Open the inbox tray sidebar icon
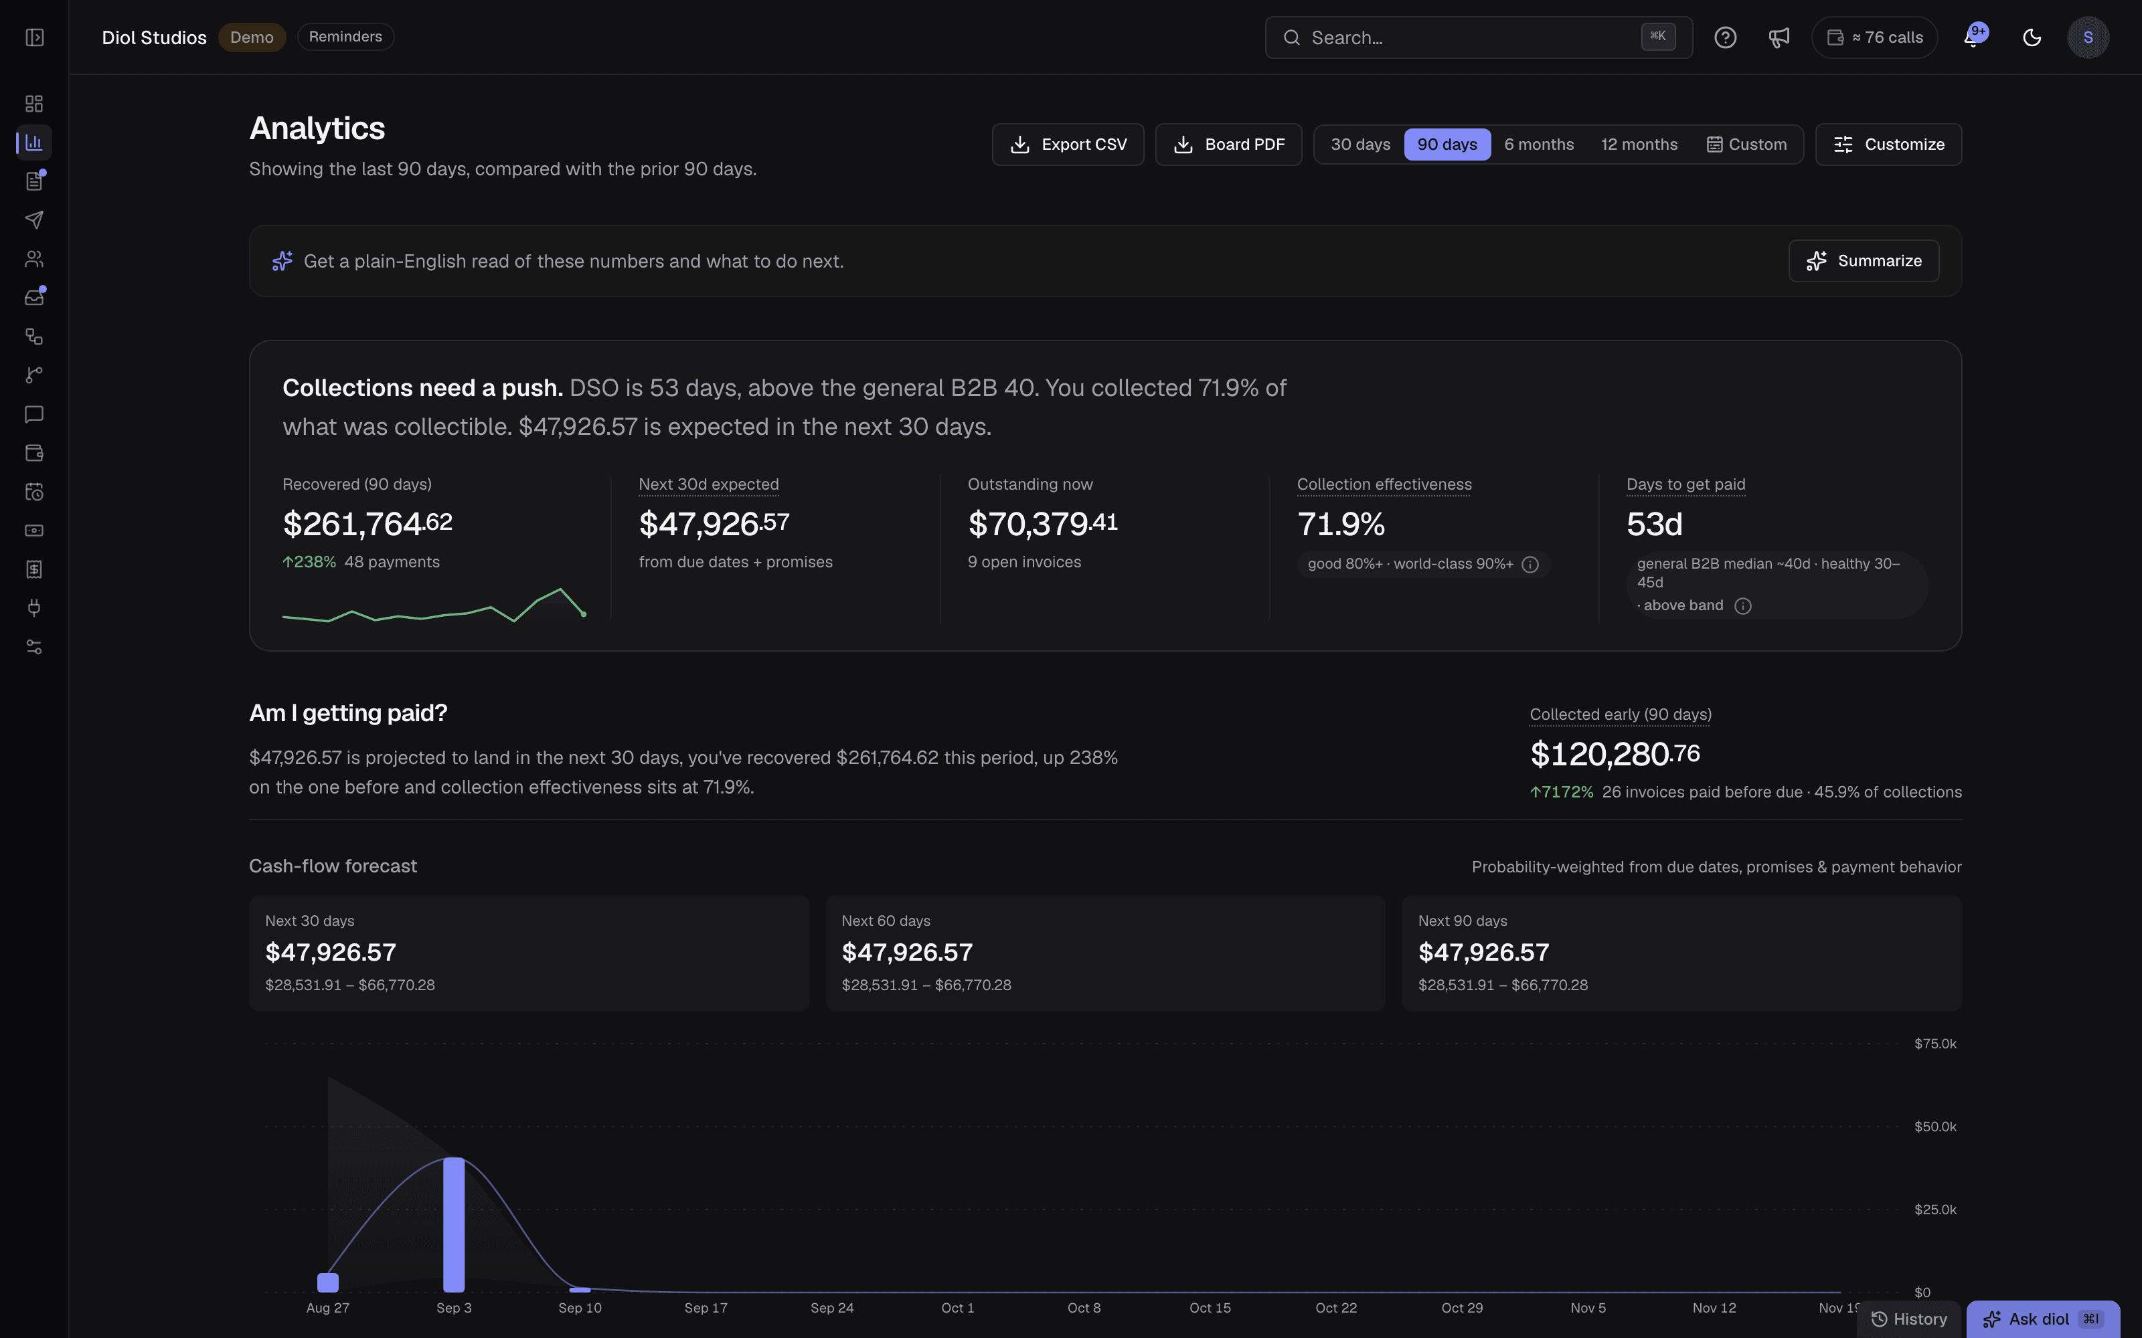This screenshot has height=1338, width=2142. (x=35, y=297)
